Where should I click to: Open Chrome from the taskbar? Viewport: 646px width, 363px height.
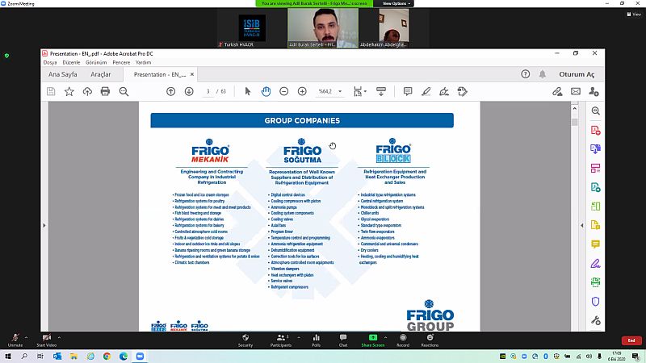point(107,356)
